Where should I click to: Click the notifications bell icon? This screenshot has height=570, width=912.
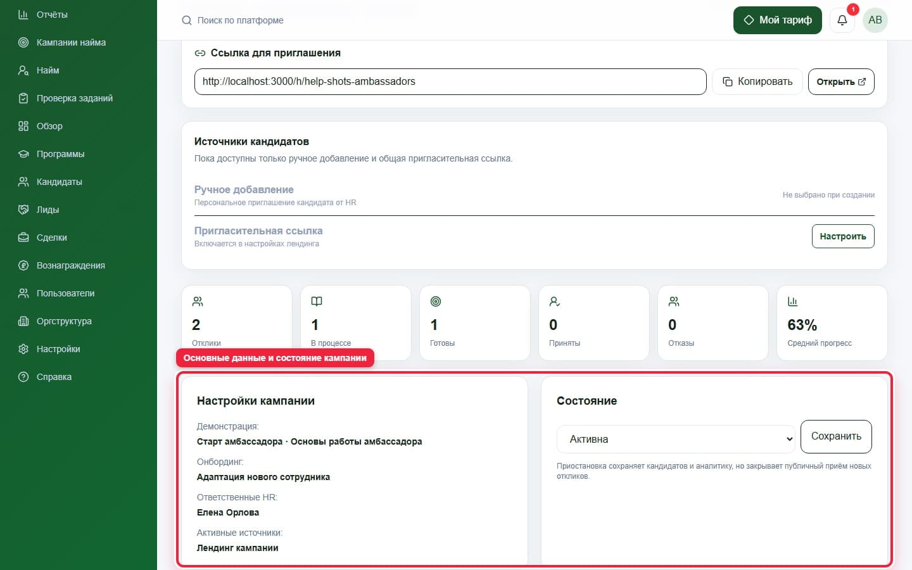coord(842,20)
